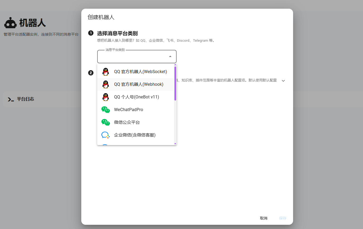363x229 pixels.
Task: Choose the WeChatPadPro option label
Action: point(128,110)
